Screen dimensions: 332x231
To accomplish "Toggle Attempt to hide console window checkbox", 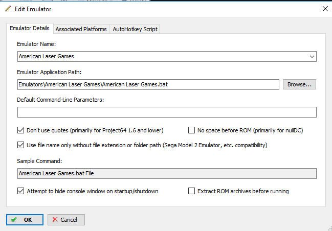I will click(x=20, y=191).
